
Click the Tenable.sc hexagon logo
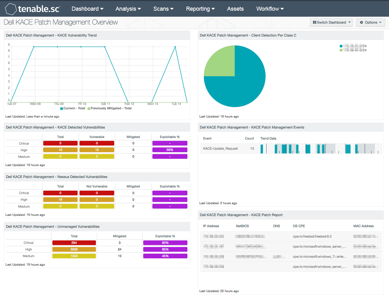point(11,9)
